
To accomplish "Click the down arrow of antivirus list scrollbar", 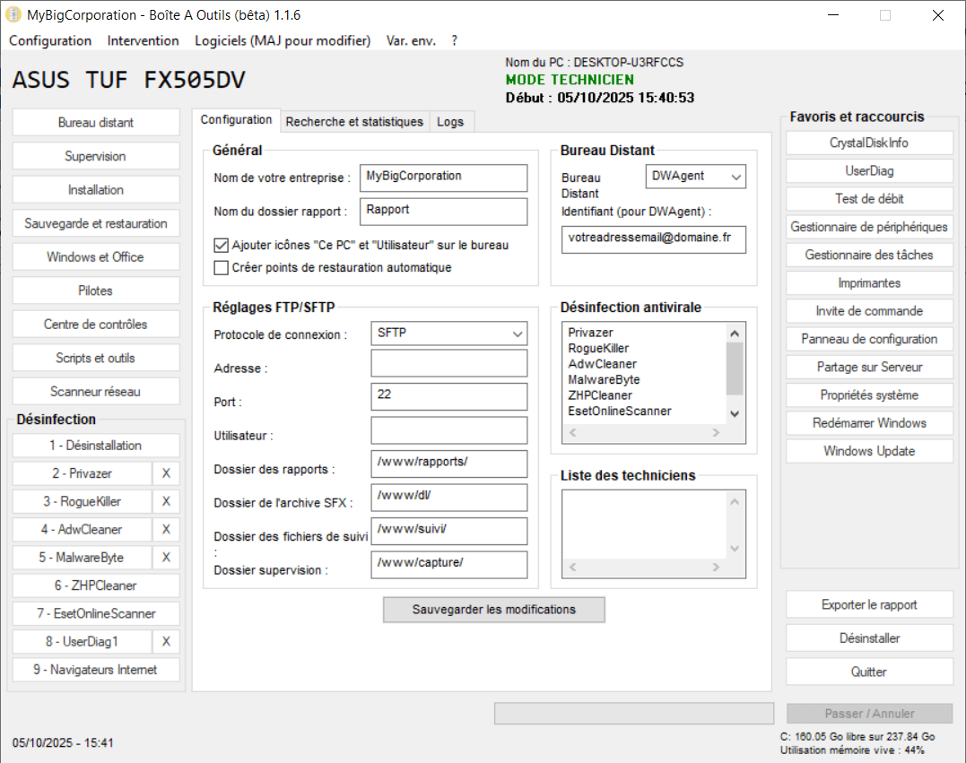I will (735, 413).
